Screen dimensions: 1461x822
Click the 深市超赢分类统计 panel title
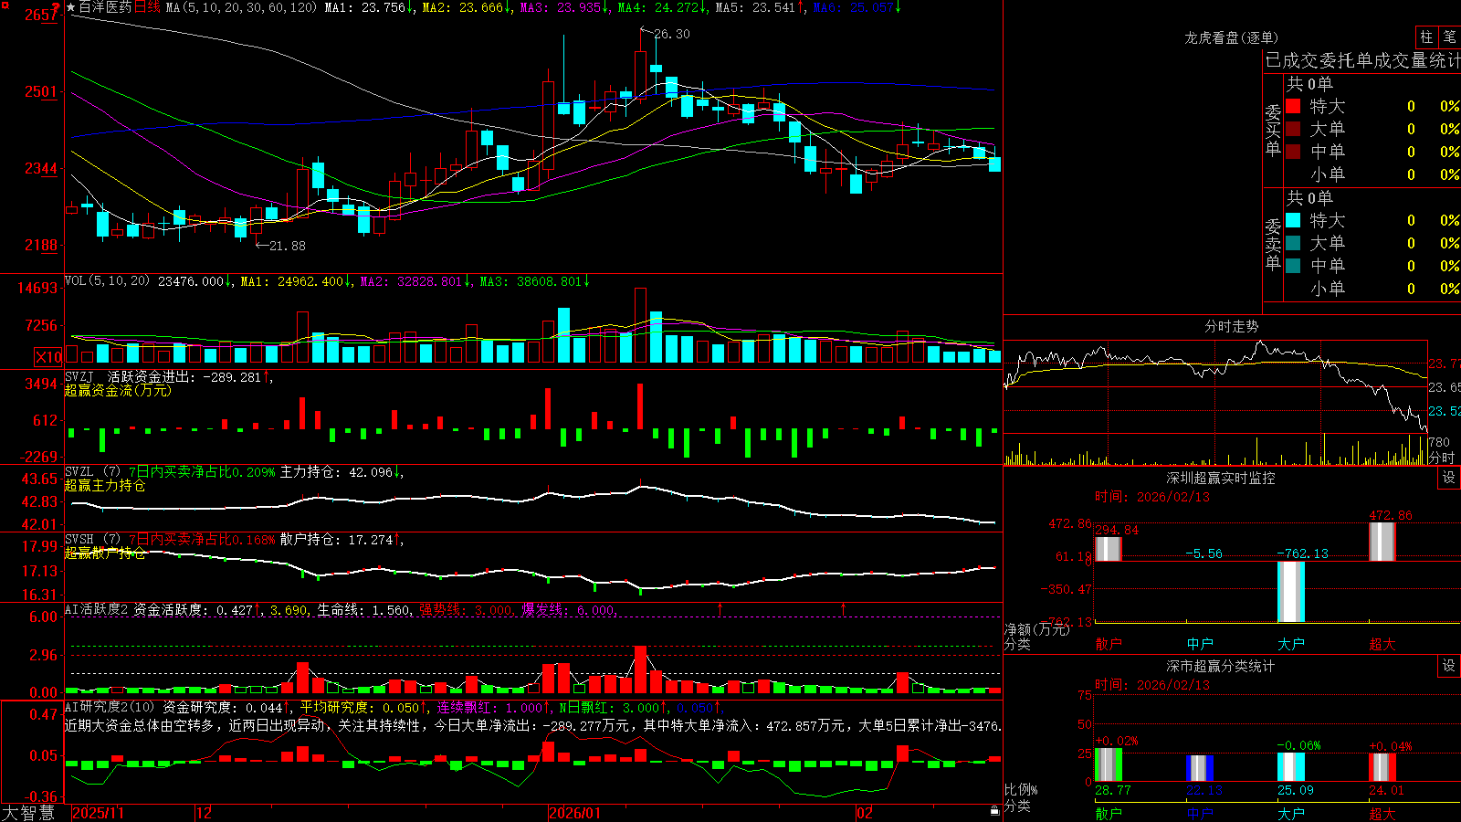pos(1221,666)
